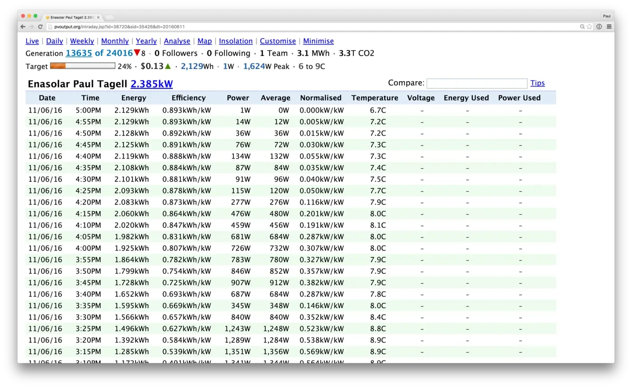This screenshot has height=388, width=632.
Task: Click the Efficiency column header
Action: pyautogui.click(x=189, y=98)
